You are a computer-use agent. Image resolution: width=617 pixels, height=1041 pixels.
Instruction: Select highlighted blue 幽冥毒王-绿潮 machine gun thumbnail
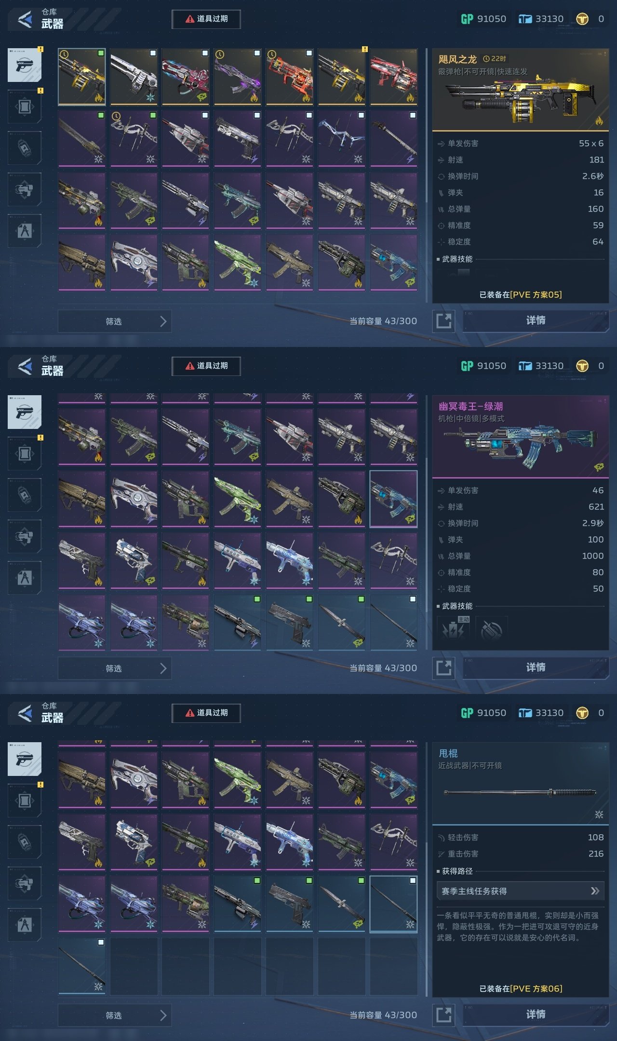[x=394, y=499]
